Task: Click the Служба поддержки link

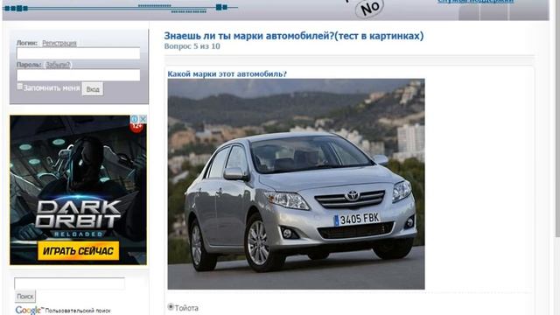Action: [475, 2]
